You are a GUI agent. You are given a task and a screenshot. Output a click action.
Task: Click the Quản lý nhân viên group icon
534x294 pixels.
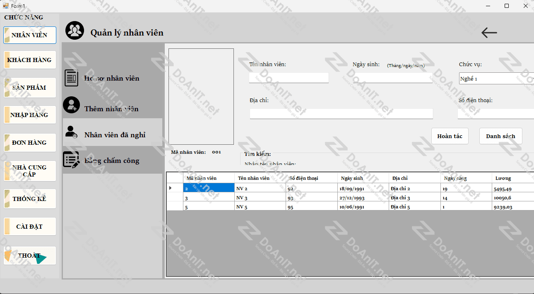(x=75, y=31)
